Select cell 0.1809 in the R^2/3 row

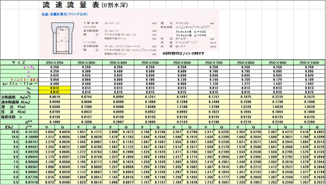click(x=54, y=122)
